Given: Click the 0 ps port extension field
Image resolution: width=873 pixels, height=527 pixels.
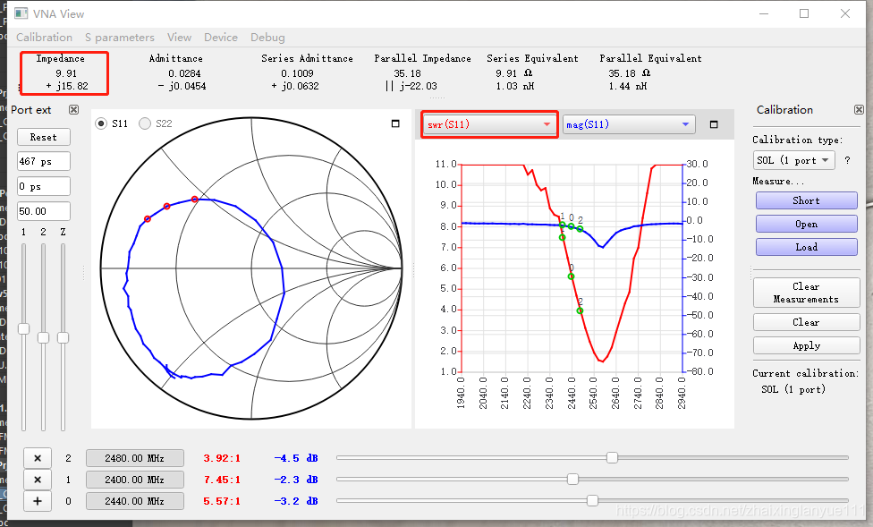Looking at the screenshot, I should pyautogui.click(x=44, y=186).
